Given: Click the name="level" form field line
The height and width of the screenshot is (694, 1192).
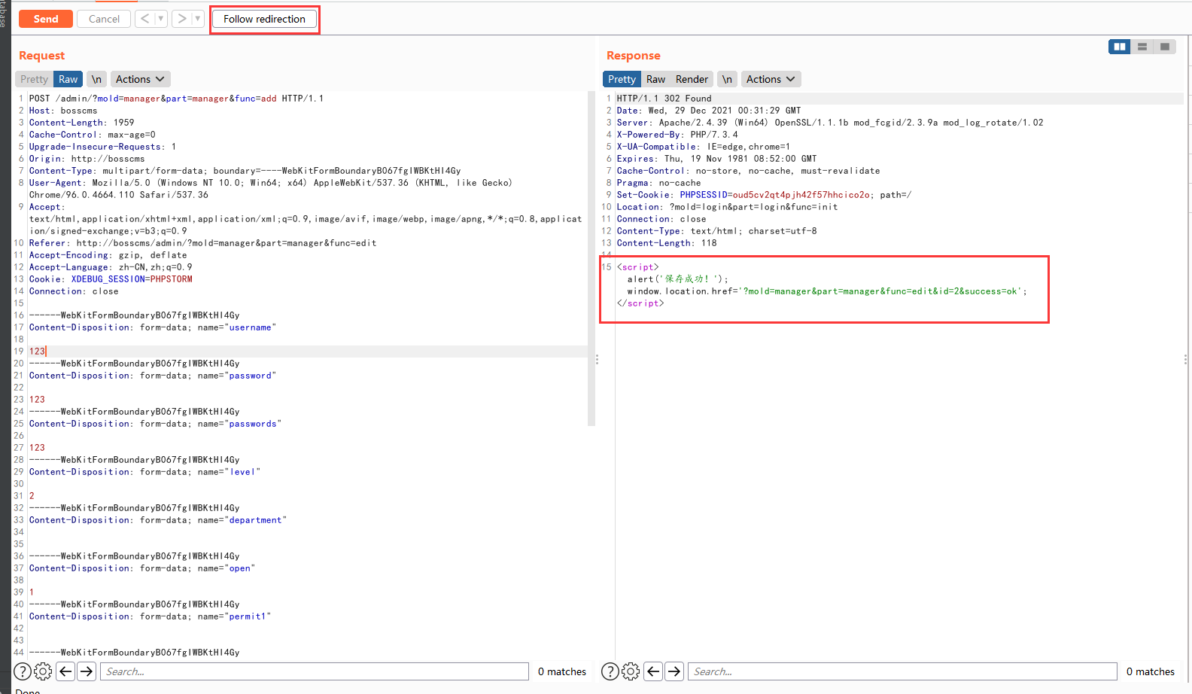Looking at the screenshot, I should pos(144,472).
